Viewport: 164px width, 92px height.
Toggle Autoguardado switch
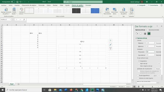(x=13, y=2)
